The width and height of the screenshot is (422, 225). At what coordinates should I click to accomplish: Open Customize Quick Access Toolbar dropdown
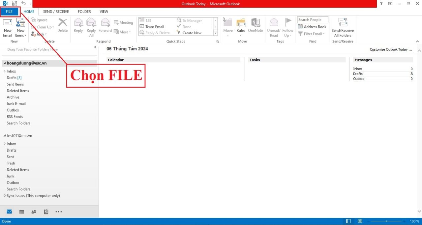[x=31, y=4]
